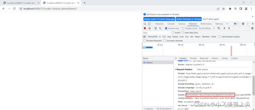This screenshot has height=110, width=255.
Task: Stop recording network log red button
Action: click(145, 28)
